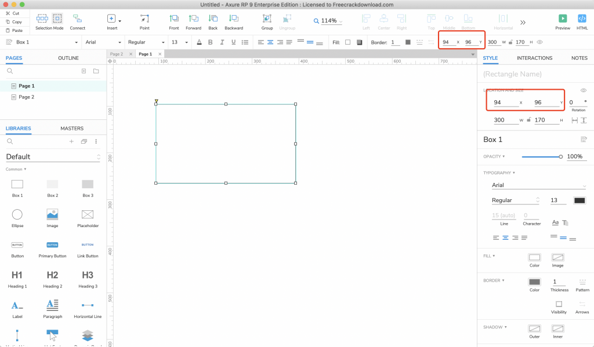The height and width of the screenshot is (347, 594).
Task: Bring the widget to Front
Action: (x=174, y=19)
